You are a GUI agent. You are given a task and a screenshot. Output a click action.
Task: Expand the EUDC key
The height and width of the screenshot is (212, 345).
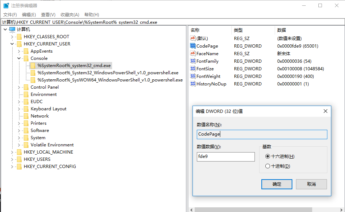click(19, 102)
